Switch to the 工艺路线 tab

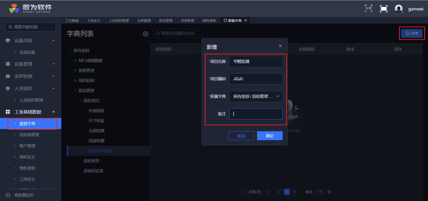(x=72, y=21)
